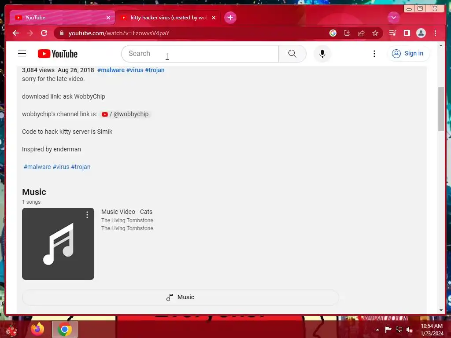The width and height of the screenshot is (451, 338).
Task: Open Chrome three-dot menu
Action: point(435,33)
